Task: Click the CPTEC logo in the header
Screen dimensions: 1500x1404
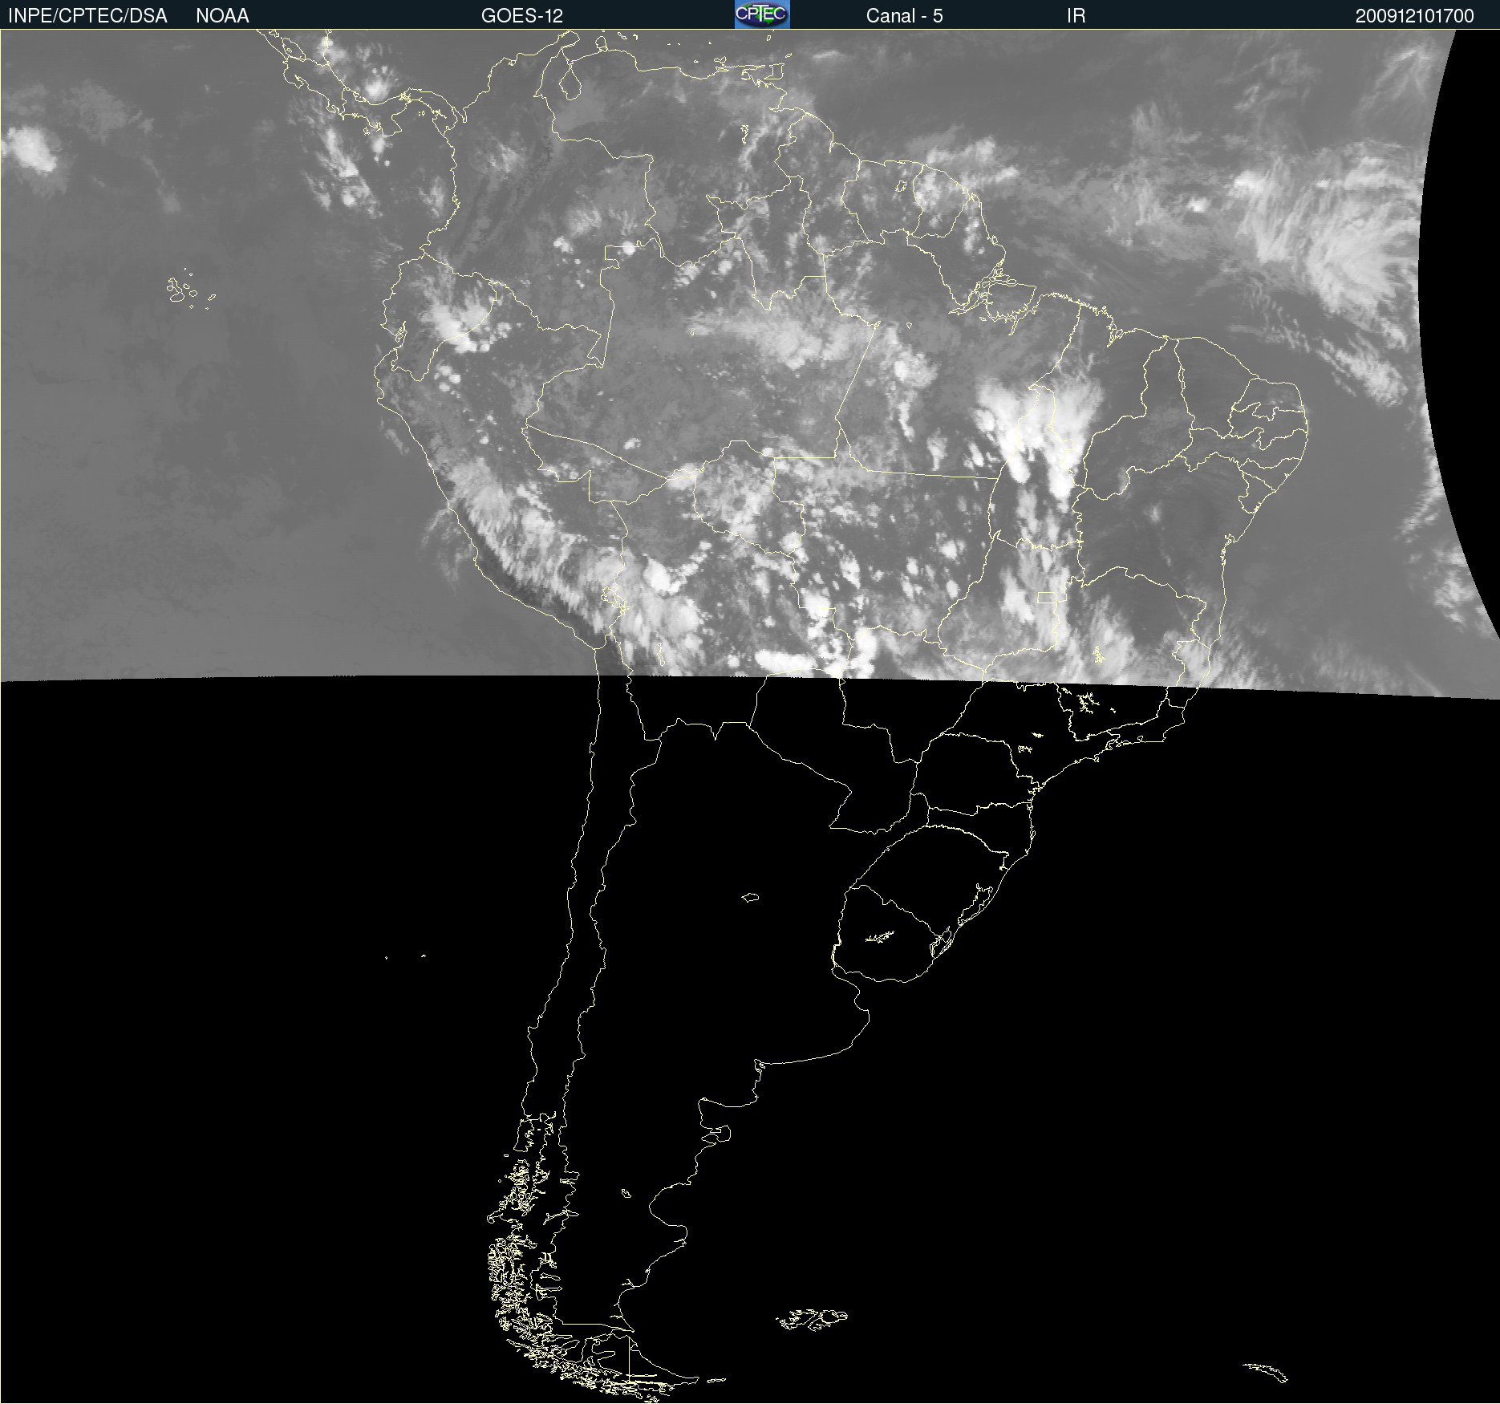Action: 762,14
